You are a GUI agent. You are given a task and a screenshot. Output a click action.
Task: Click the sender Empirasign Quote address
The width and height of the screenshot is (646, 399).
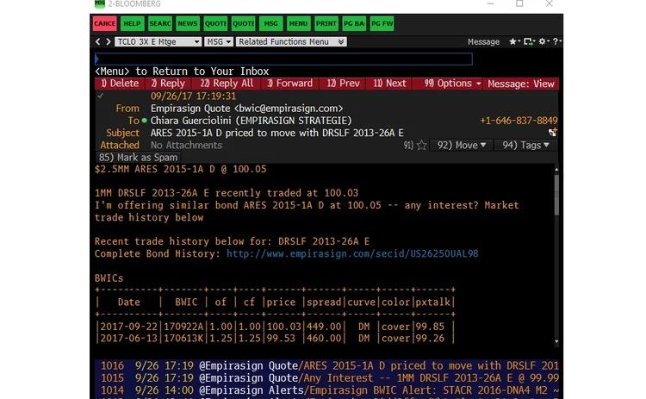pyautogui.click(x=247, y=109)
